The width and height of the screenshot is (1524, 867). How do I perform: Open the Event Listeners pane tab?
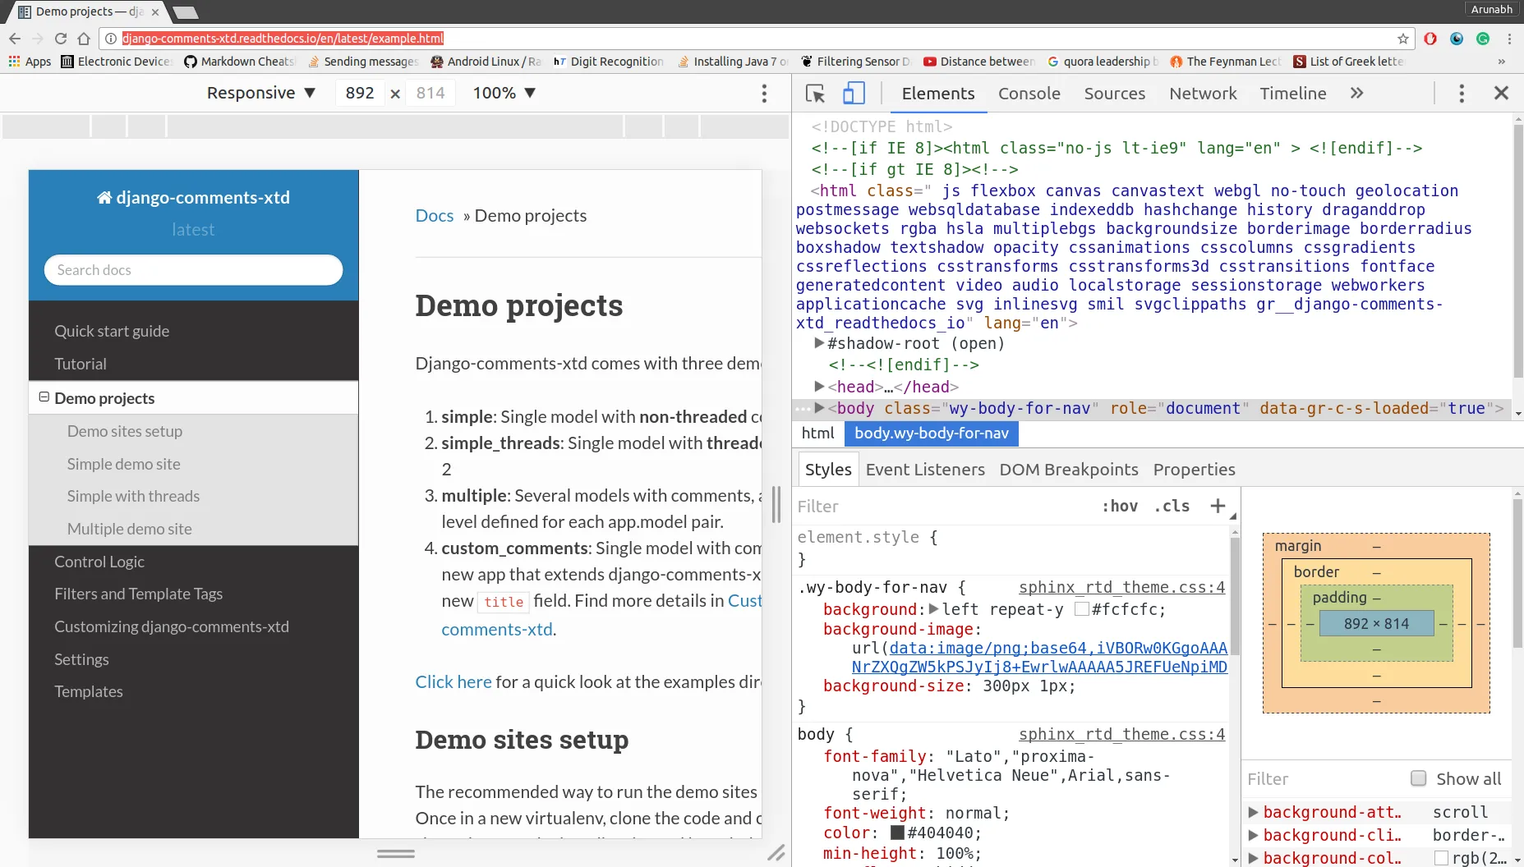[x=925, y=470]
